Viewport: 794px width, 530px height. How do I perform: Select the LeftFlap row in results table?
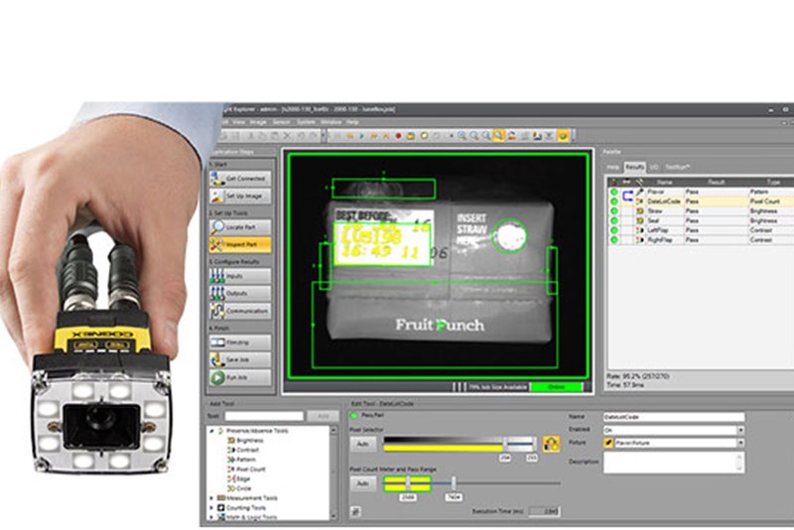701,230
